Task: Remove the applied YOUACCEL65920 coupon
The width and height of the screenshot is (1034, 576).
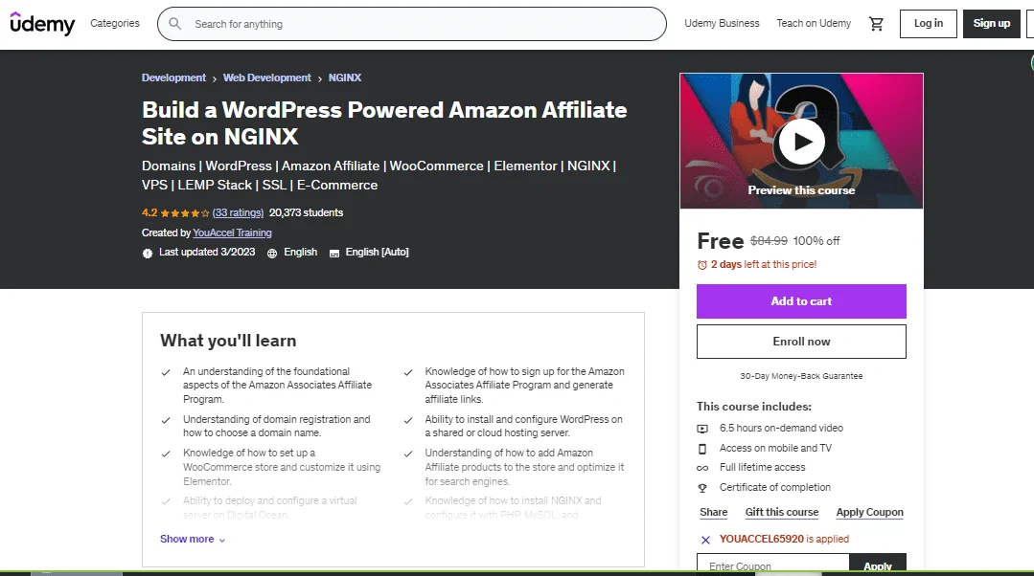Action: pyautogui.click(x=705, y=540)
